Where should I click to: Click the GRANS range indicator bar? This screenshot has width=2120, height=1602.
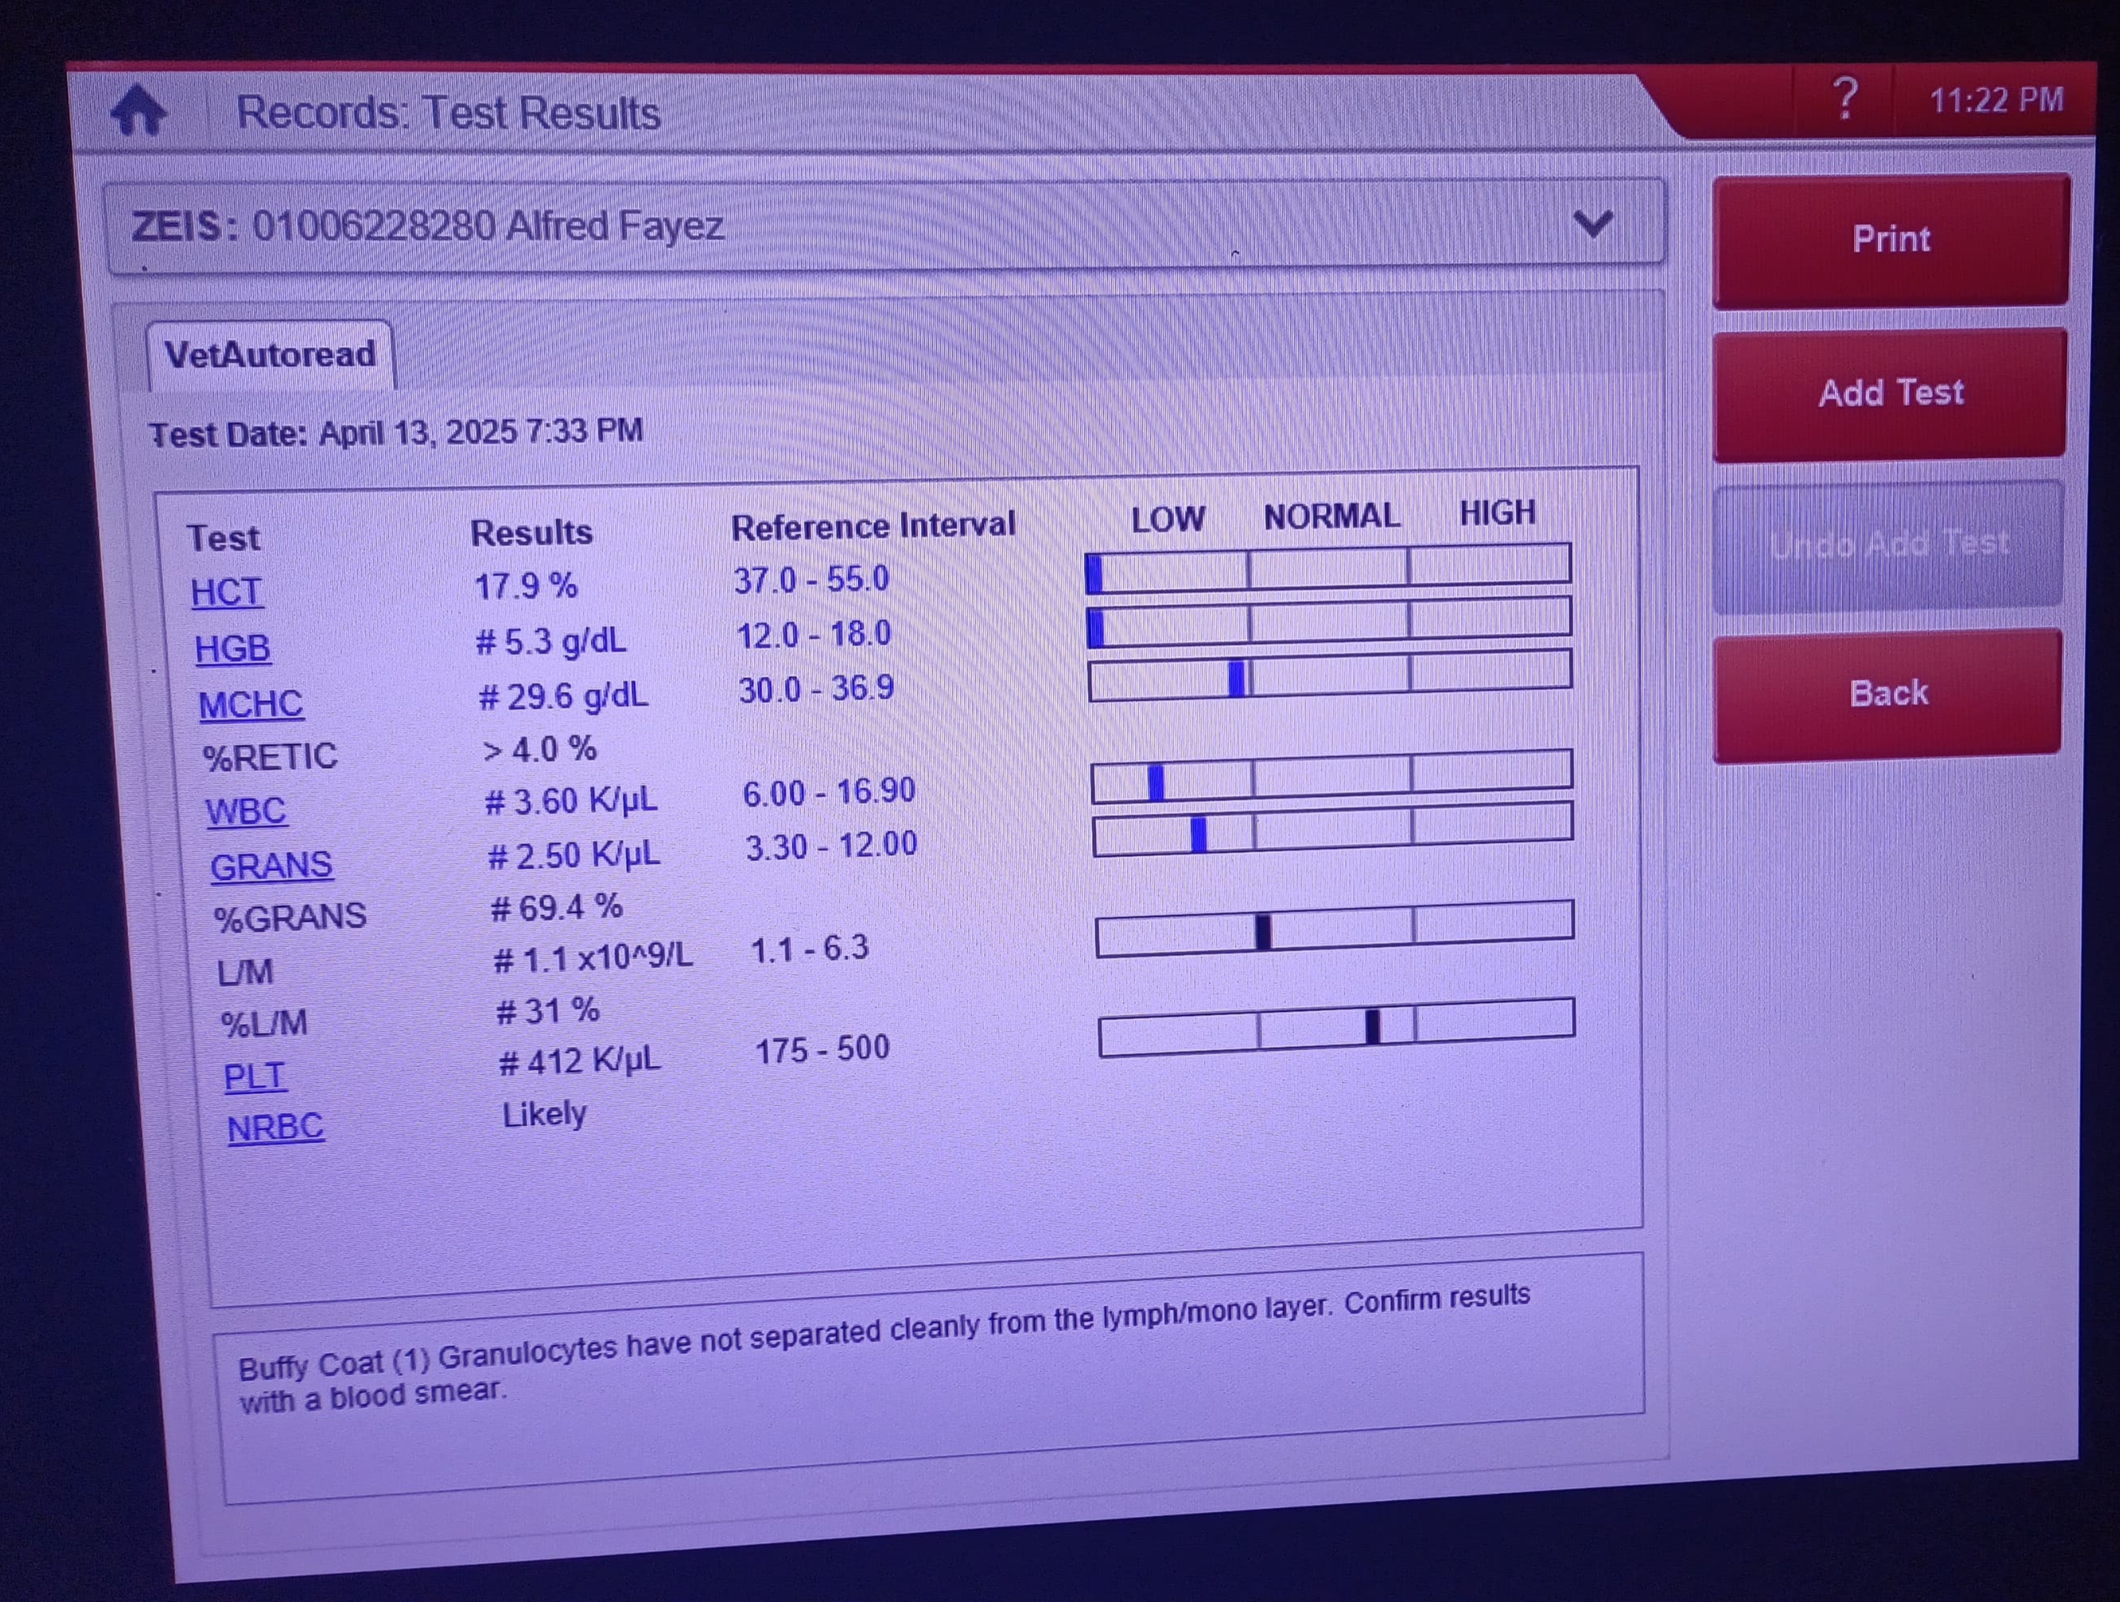point(1332,829)
